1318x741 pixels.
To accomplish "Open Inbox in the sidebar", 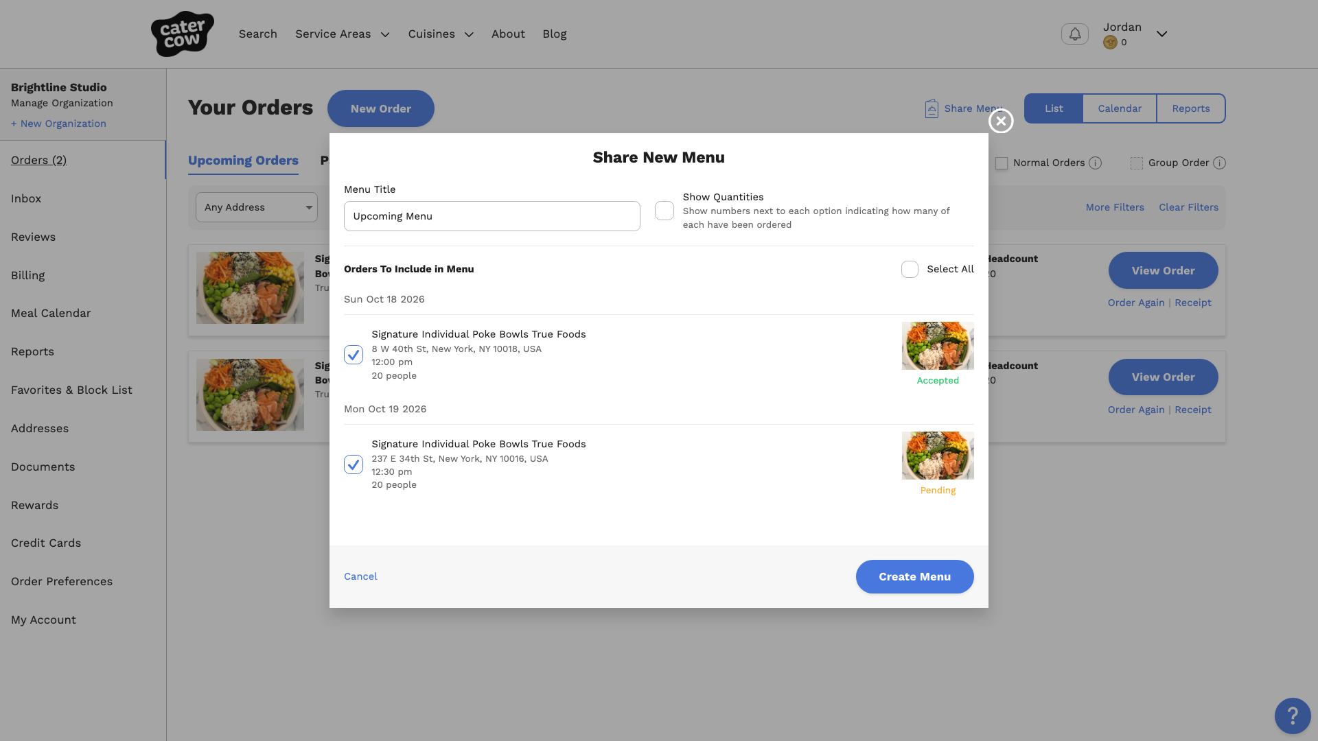I will (x=26, y=199).
